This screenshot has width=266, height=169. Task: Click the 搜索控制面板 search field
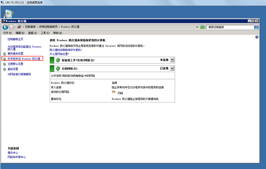tap(230, 27)
